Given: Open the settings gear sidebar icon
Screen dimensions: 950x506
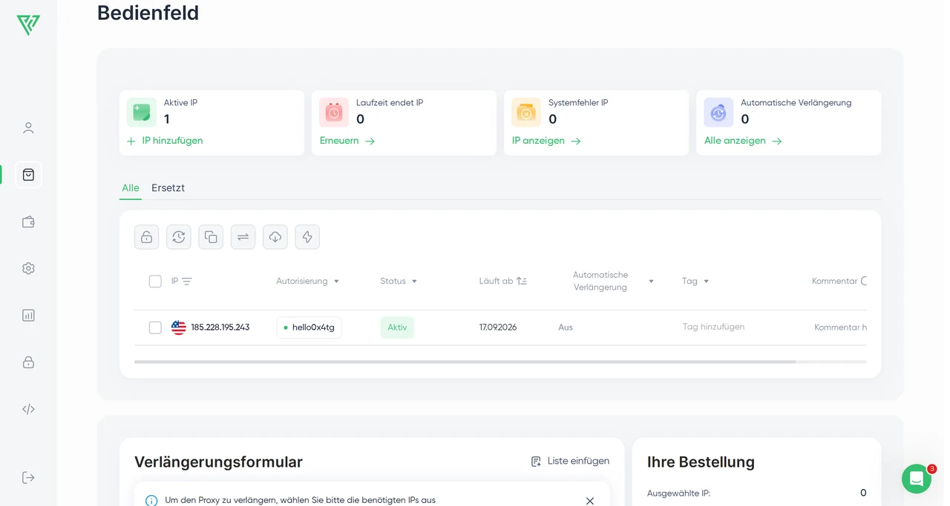Looking at the screenshot, I should click(x=28, y=268).
